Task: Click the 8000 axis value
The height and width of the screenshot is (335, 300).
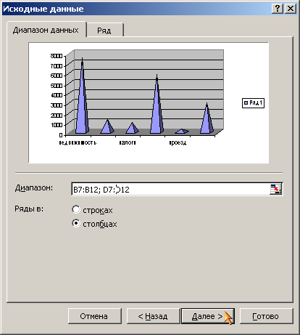Action: (57, 56)
